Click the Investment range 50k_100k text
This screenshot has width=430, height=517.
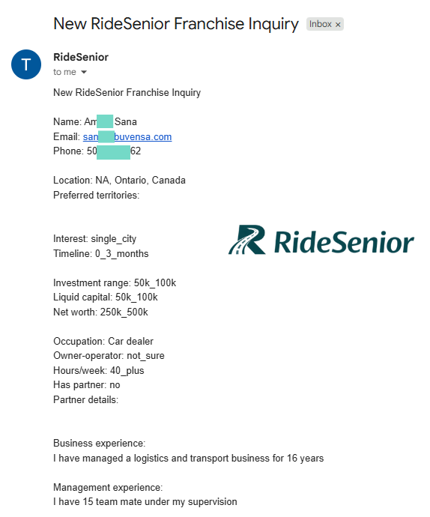115,283
